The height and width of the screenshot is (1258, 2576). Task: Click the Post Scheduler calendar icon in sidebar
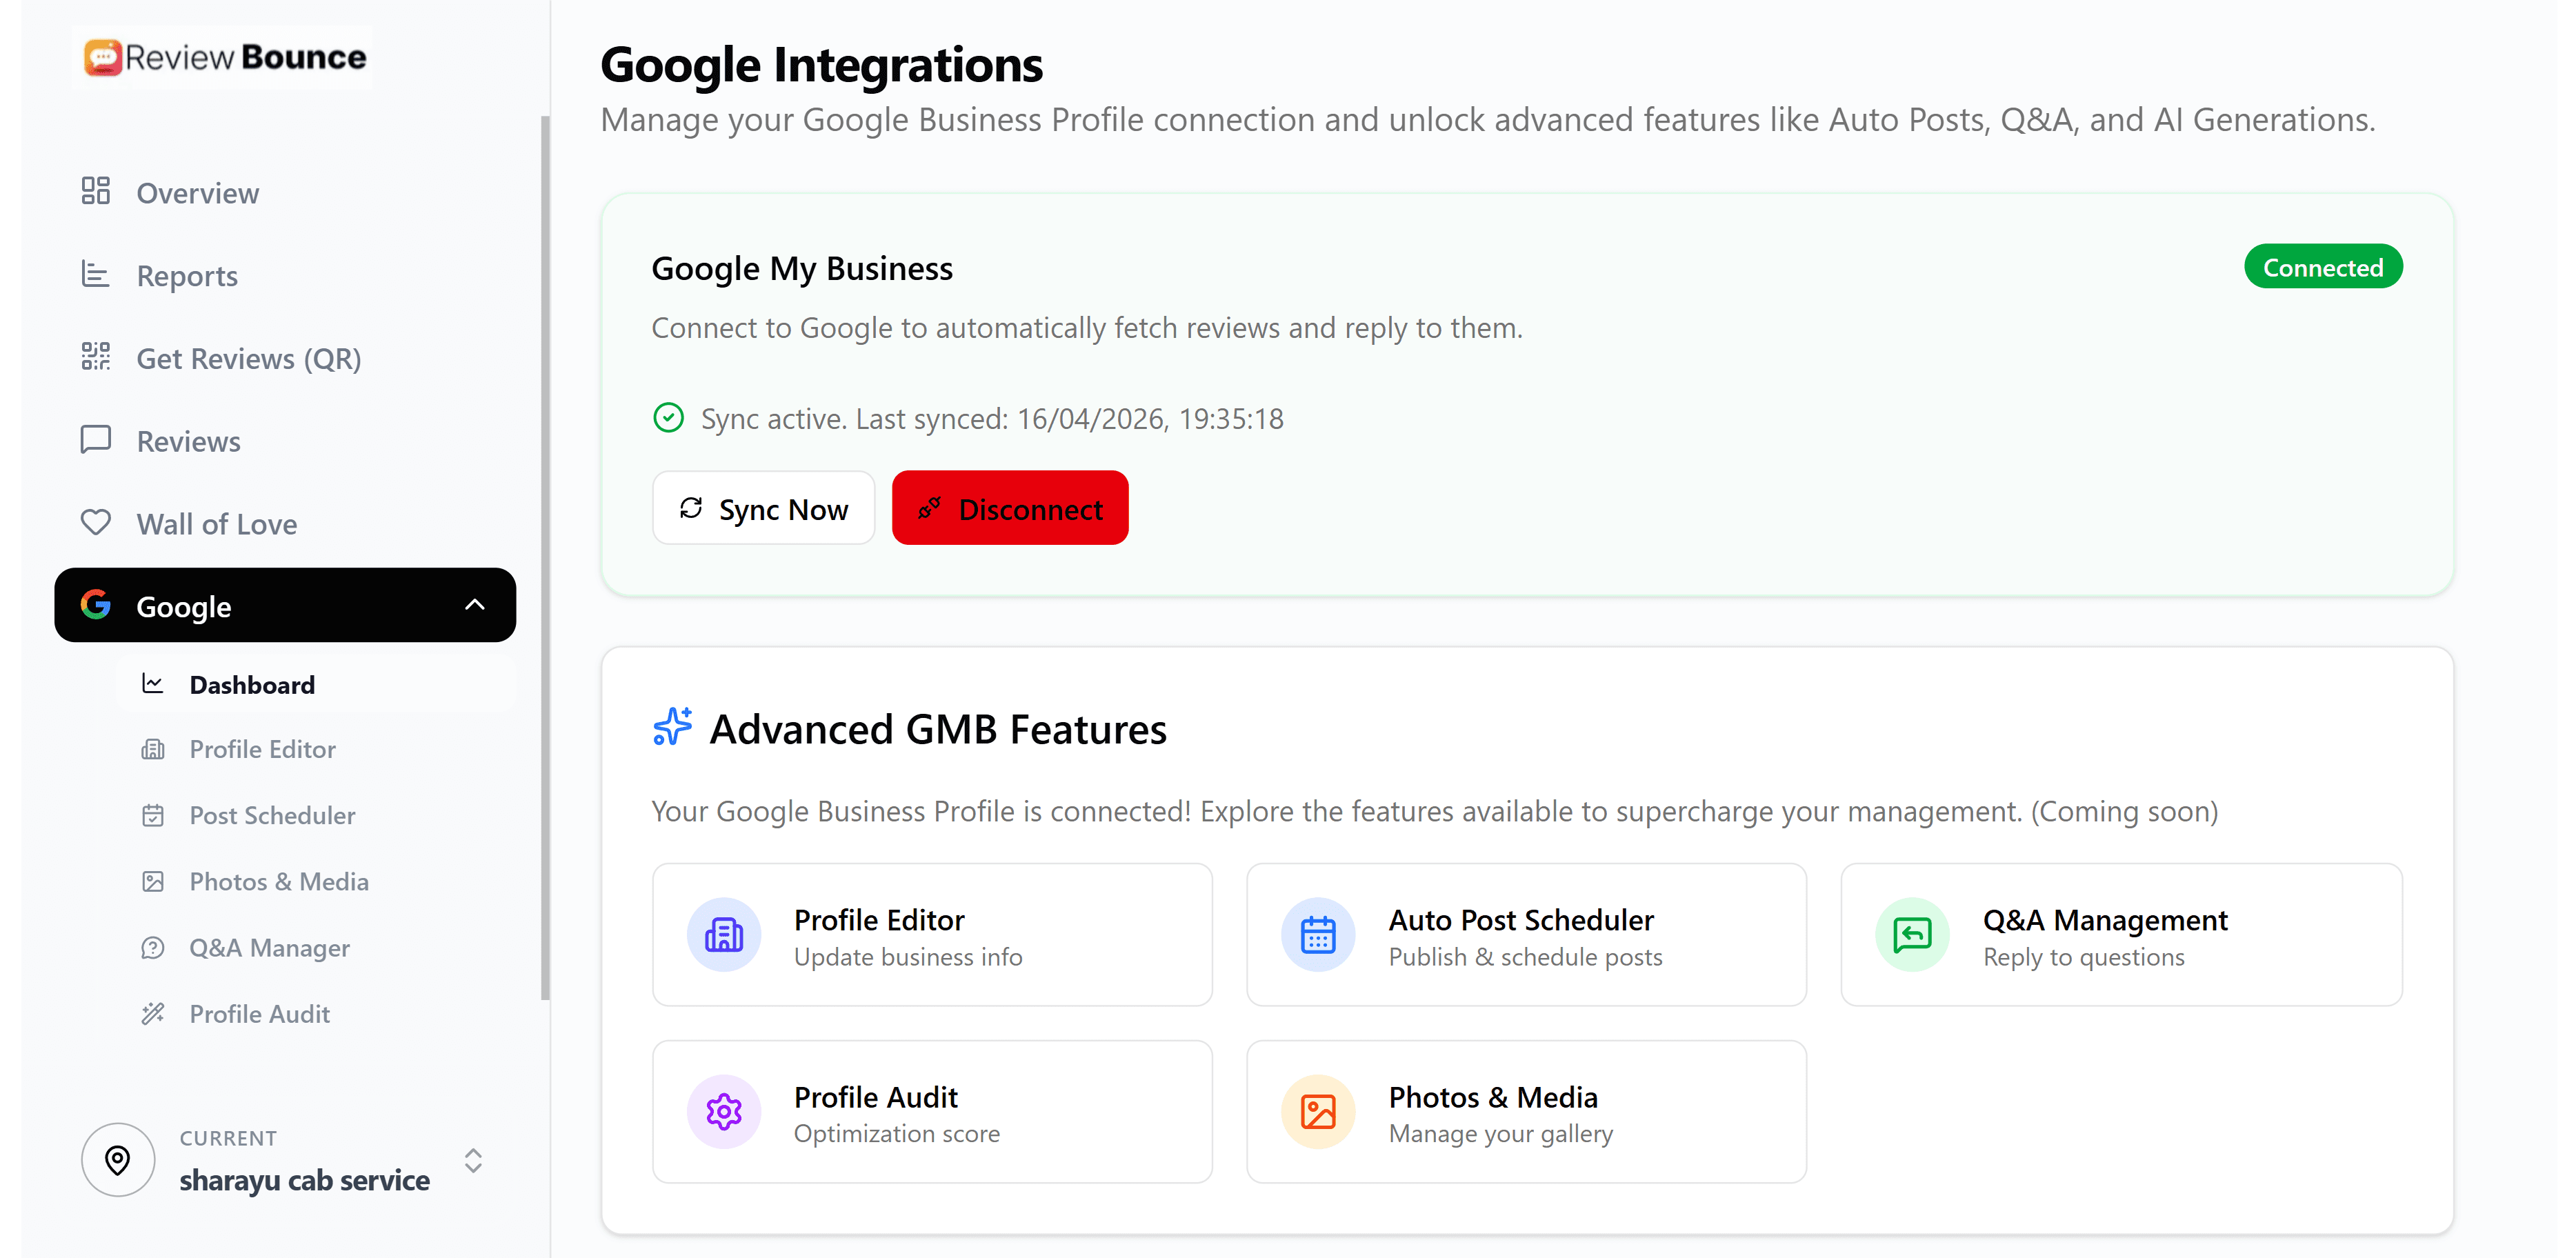153,815
